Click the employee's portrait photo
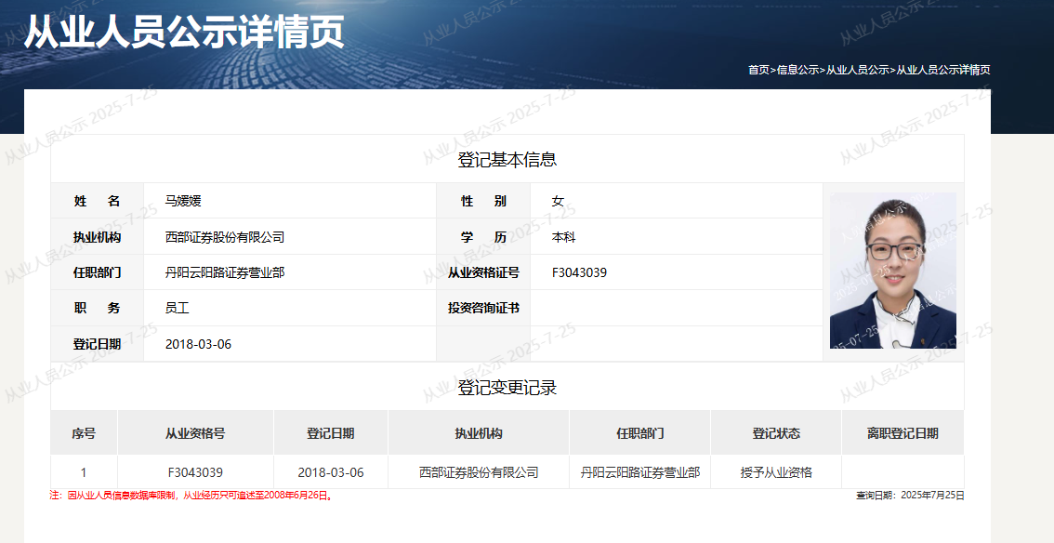The image size is (1054, 543). [892, 271]
